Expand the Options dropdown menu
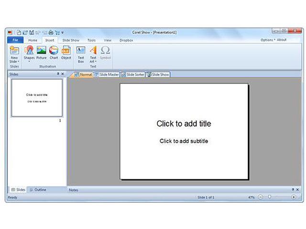Screen dimensions: 306x229 [x=268, y=40]
